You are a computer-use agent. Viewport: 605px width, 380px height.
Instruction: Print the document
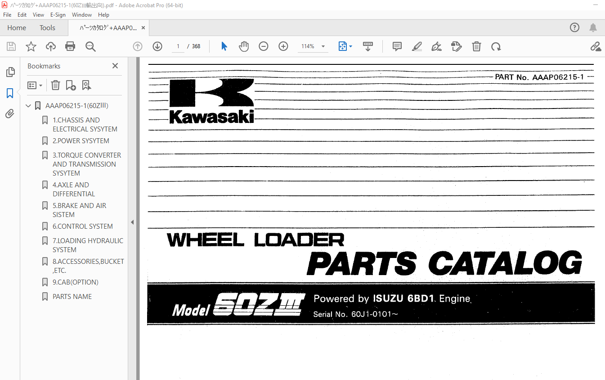pyautogui.click(x=70, y=46)
